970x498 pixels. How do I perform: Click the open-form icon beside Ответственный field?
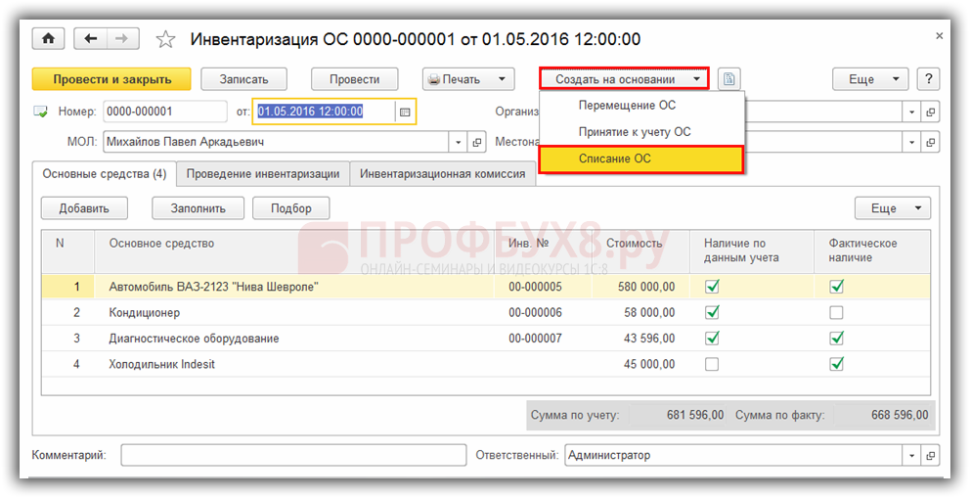(x=930, y=456)
